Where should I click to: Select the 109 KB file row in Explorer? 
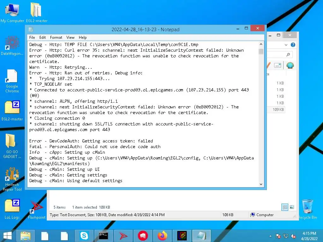[276, 109]
